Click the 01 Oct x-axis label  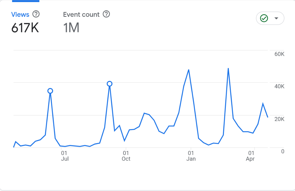[x=126, y=156]
